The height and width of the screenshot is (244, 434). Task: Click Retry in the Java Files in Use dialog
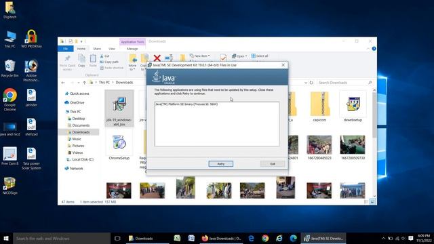coord(220,164)
